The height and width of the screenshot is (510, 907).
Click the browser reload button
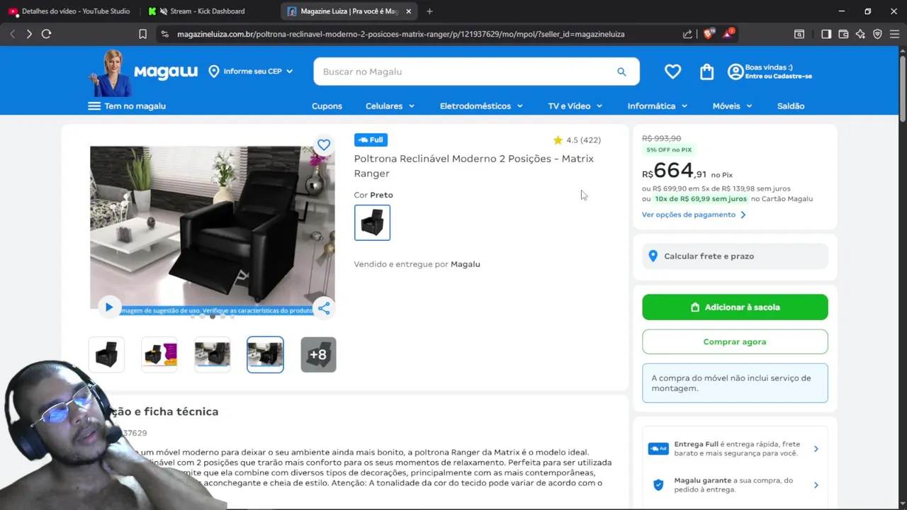pos(47,34)
